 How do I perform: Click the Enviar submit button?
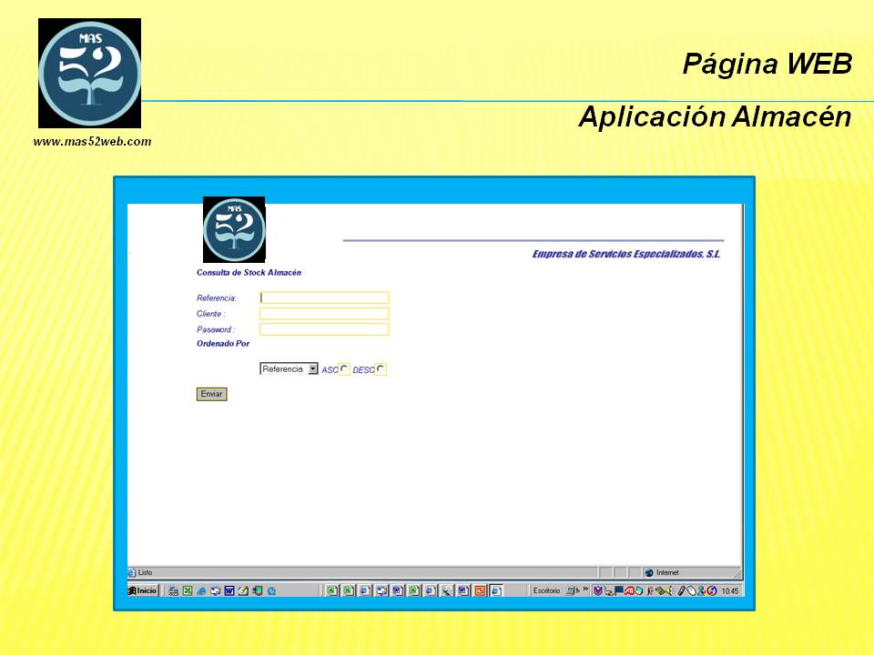tap(211, 394)
